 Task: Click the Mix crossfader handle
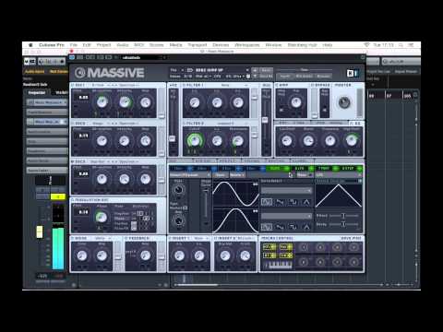[x=265, y=120]
